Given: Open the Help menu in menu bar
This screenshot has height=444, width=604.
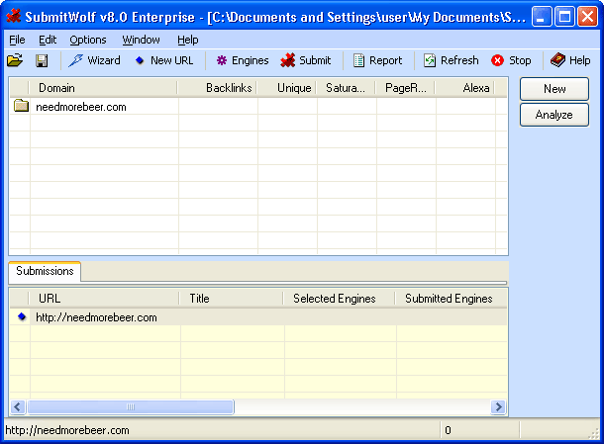Looking at the screenshot, I should [x=187, y=40].
